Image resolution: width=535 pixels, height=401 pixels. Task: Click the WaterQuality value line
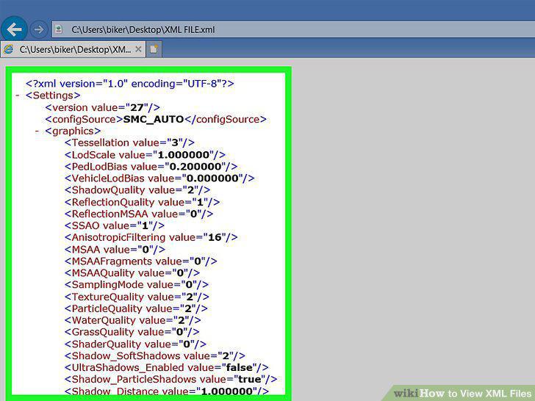pos(132,320)
